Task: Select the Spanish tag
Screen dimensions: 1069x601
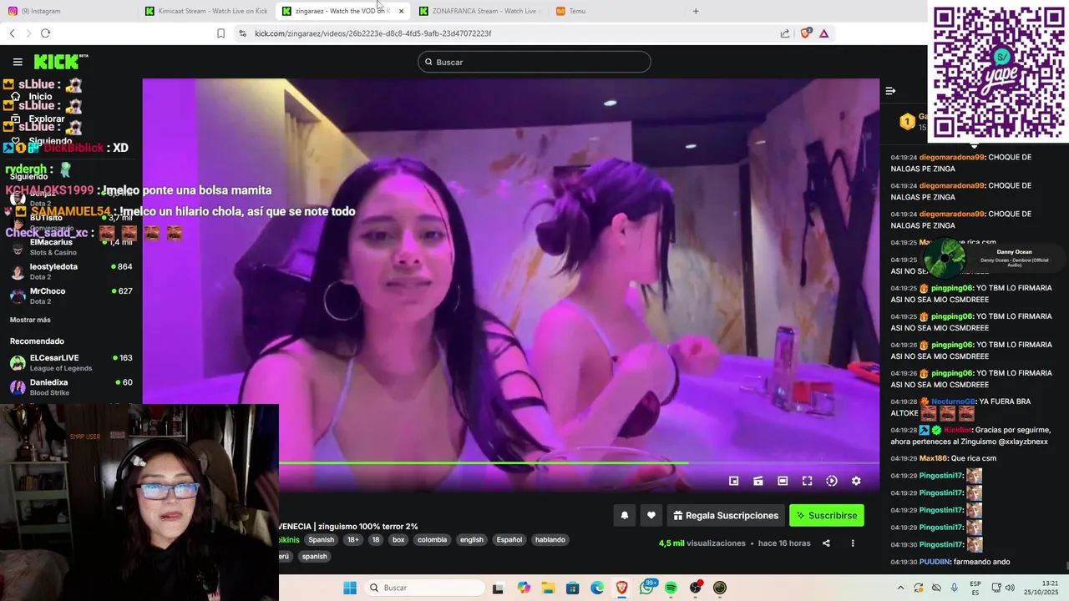Action: (x=321, y=540)
